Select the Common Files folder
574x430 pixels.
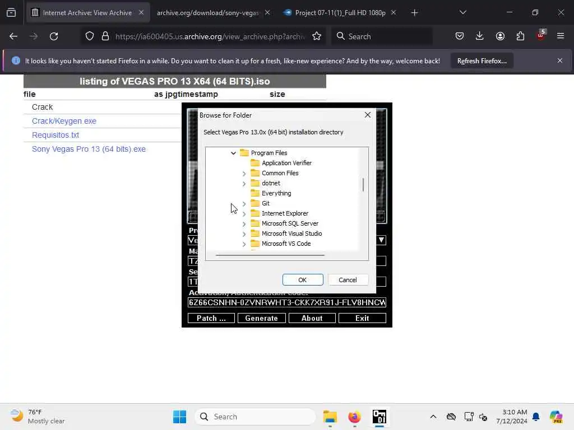(x=280, y=173)
